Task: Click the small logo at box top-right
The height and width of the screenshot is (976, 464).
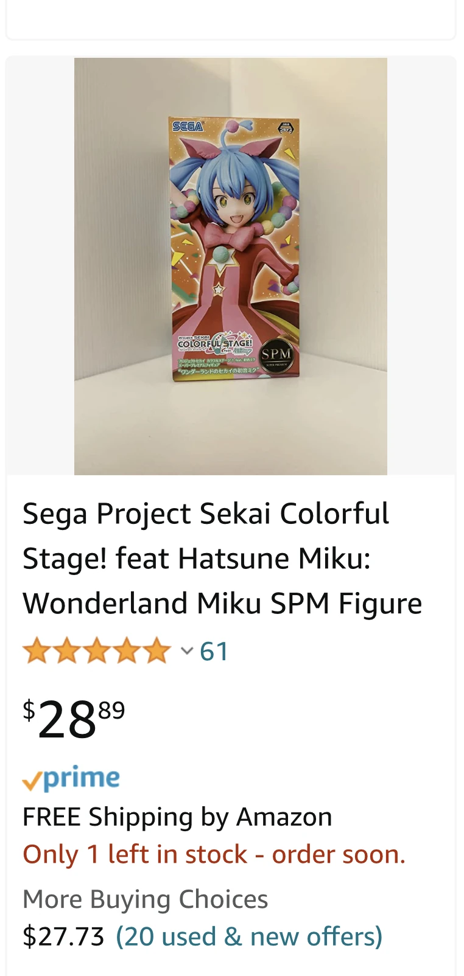Action: click(x=285, y=128)
